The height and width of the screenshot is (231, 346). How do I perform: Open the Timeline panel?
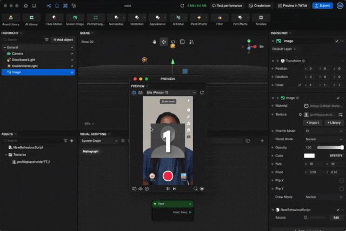[261, 20]
